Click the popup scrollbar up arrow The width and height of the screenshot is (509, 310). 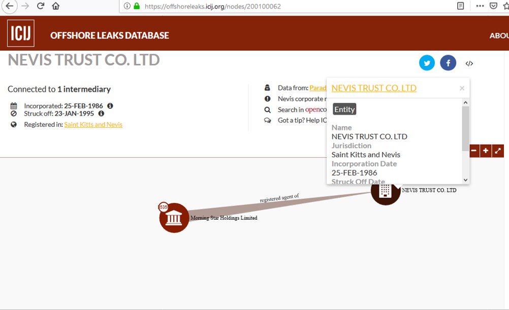click(x=465, y=102)
